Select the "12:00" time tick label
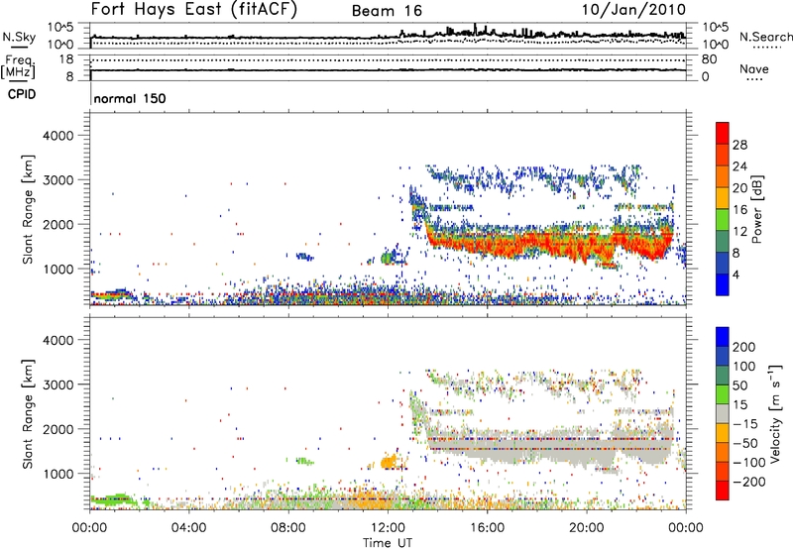The image size is (793, 549). 388,528
